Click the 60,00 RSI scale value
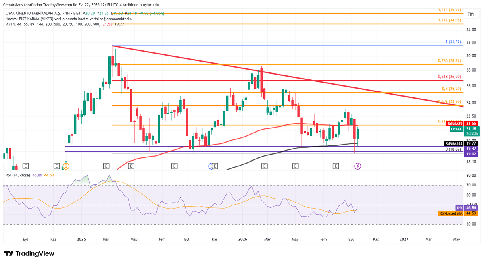 tap(471, 195)
